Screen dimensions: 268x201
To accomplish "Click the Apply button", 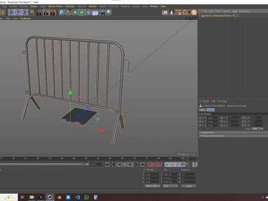I will click(189, 186).
